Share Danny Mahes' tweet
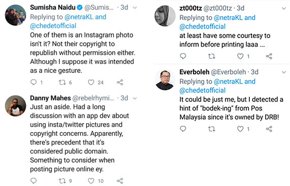 coord(120,181)
